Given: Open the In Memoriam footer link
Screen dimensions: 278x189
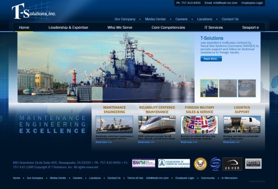Looking at the screenshot, I should coord(229,178).
